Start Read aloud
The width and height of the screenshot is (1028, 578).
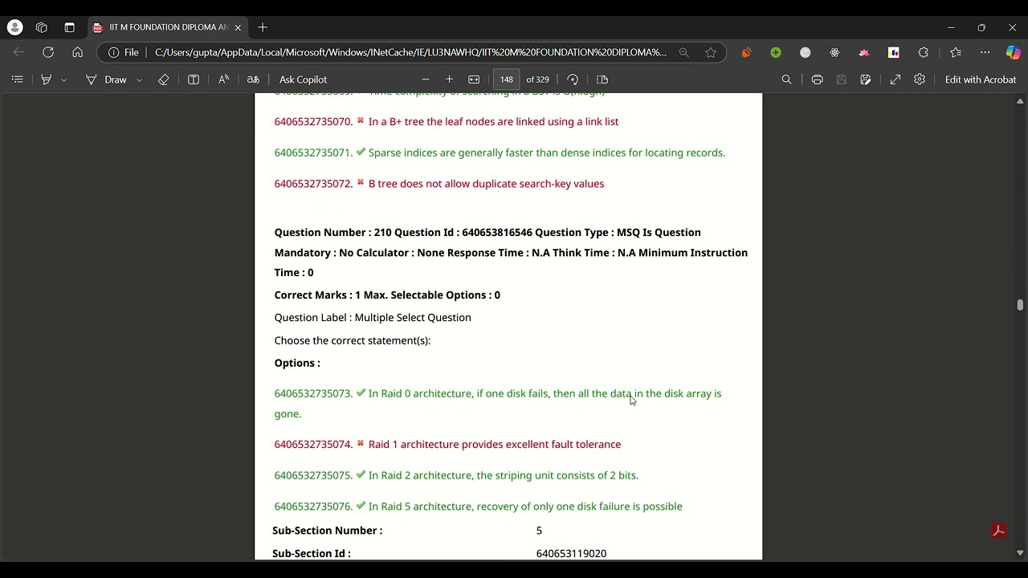[223, 79]
